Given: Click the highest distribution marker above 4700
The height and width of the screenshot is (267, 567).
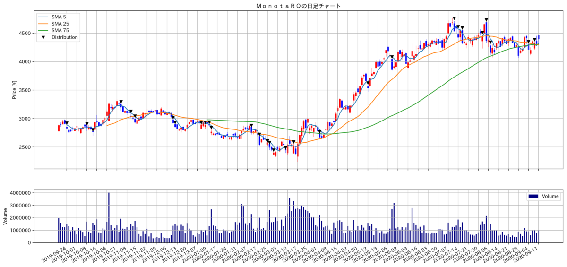Looking at the screenshot, I should [x=454, y=18].
